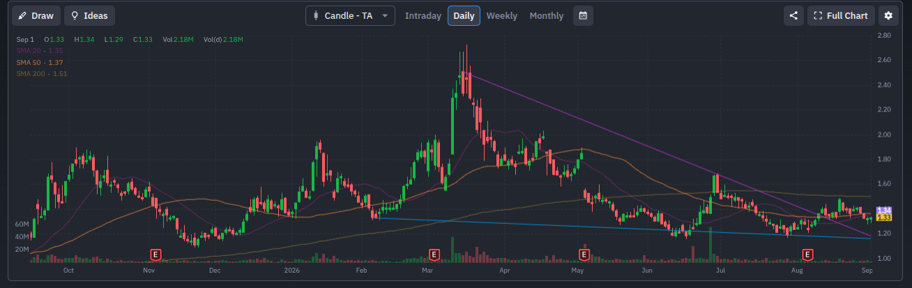Screen dimensions: 912x288
Task: Select the SMA 200 legend label
Action: pyautogui.click(x=42, y=73)
